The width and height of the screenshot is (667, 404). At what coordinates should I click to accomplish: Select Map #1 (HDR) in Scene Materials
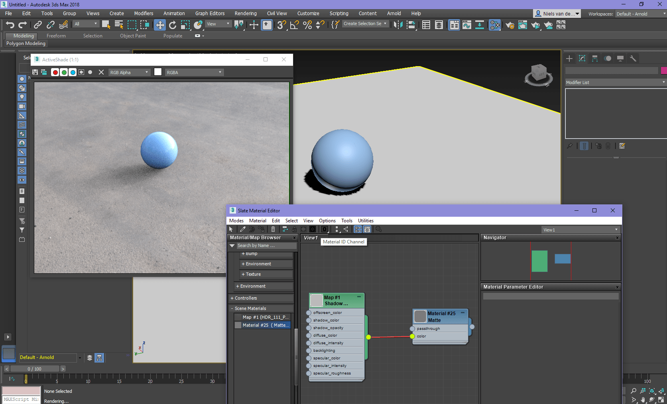point(262,317)
